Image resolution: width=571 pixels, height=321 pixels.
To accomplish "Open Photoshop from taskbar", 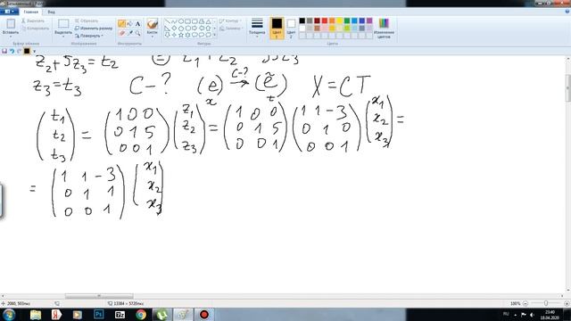I will (99, 315).
